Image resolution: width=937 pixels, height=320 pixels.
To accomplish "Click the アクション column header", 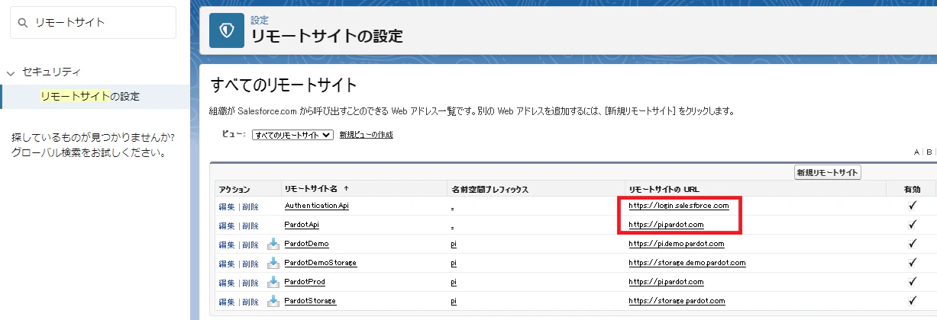I will click(x=234, y=188).
